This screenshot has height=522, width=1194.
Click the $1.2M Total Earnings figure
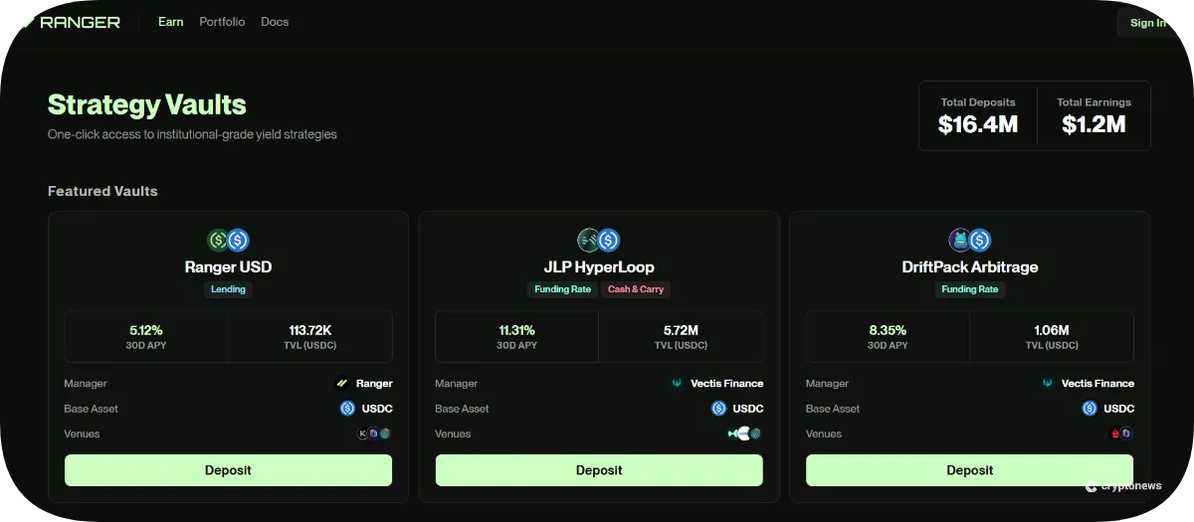click(1094, 124)
